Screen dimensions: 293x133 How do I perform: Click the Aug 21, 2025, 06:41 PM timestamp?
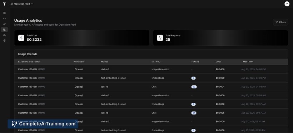pos(253,122)
